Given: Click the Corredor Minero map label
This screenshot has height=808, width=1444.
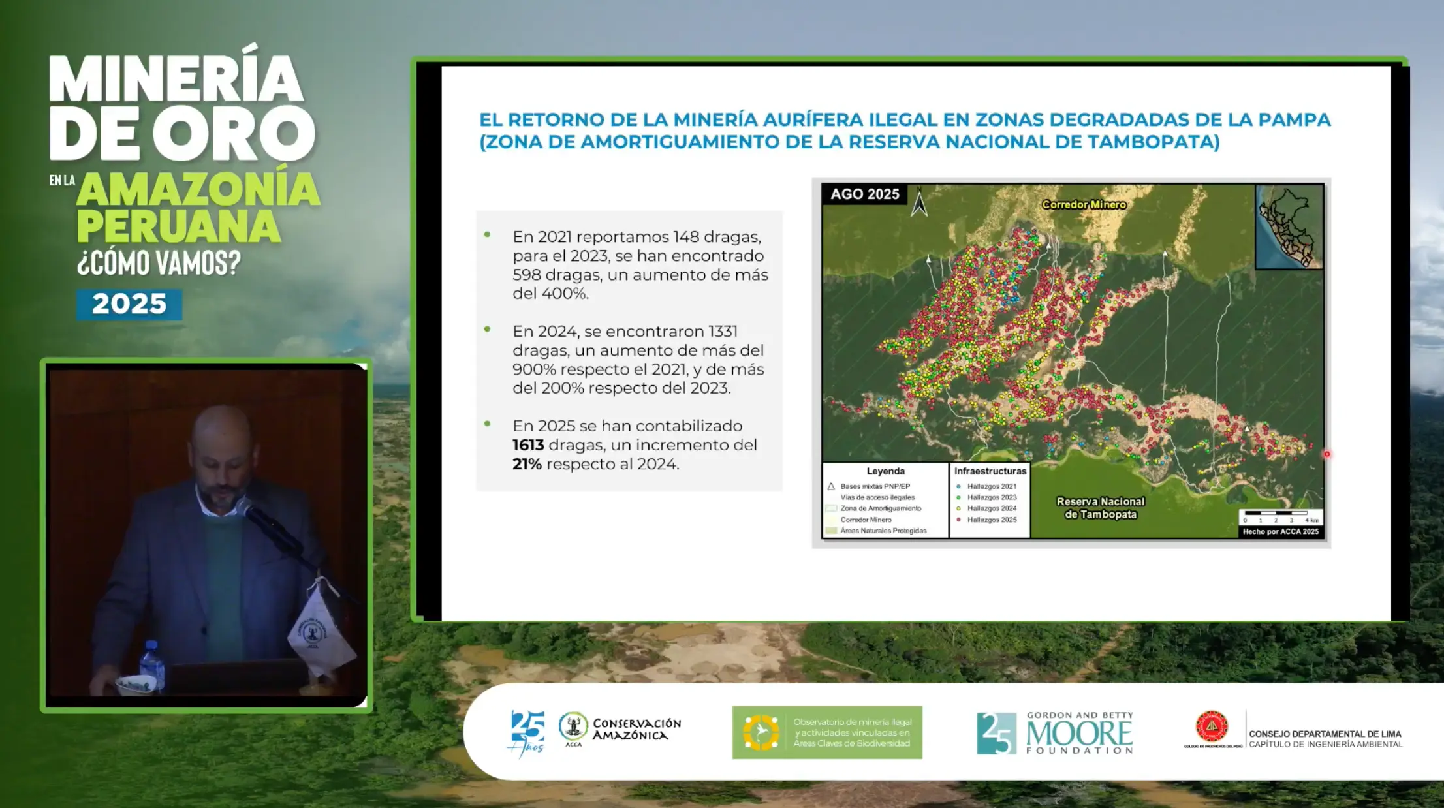Looking at the screenshot, I should [x=1084, y=204].
